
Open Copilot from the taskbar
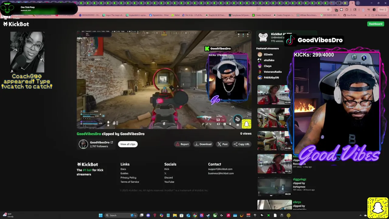tap(161, 215)
